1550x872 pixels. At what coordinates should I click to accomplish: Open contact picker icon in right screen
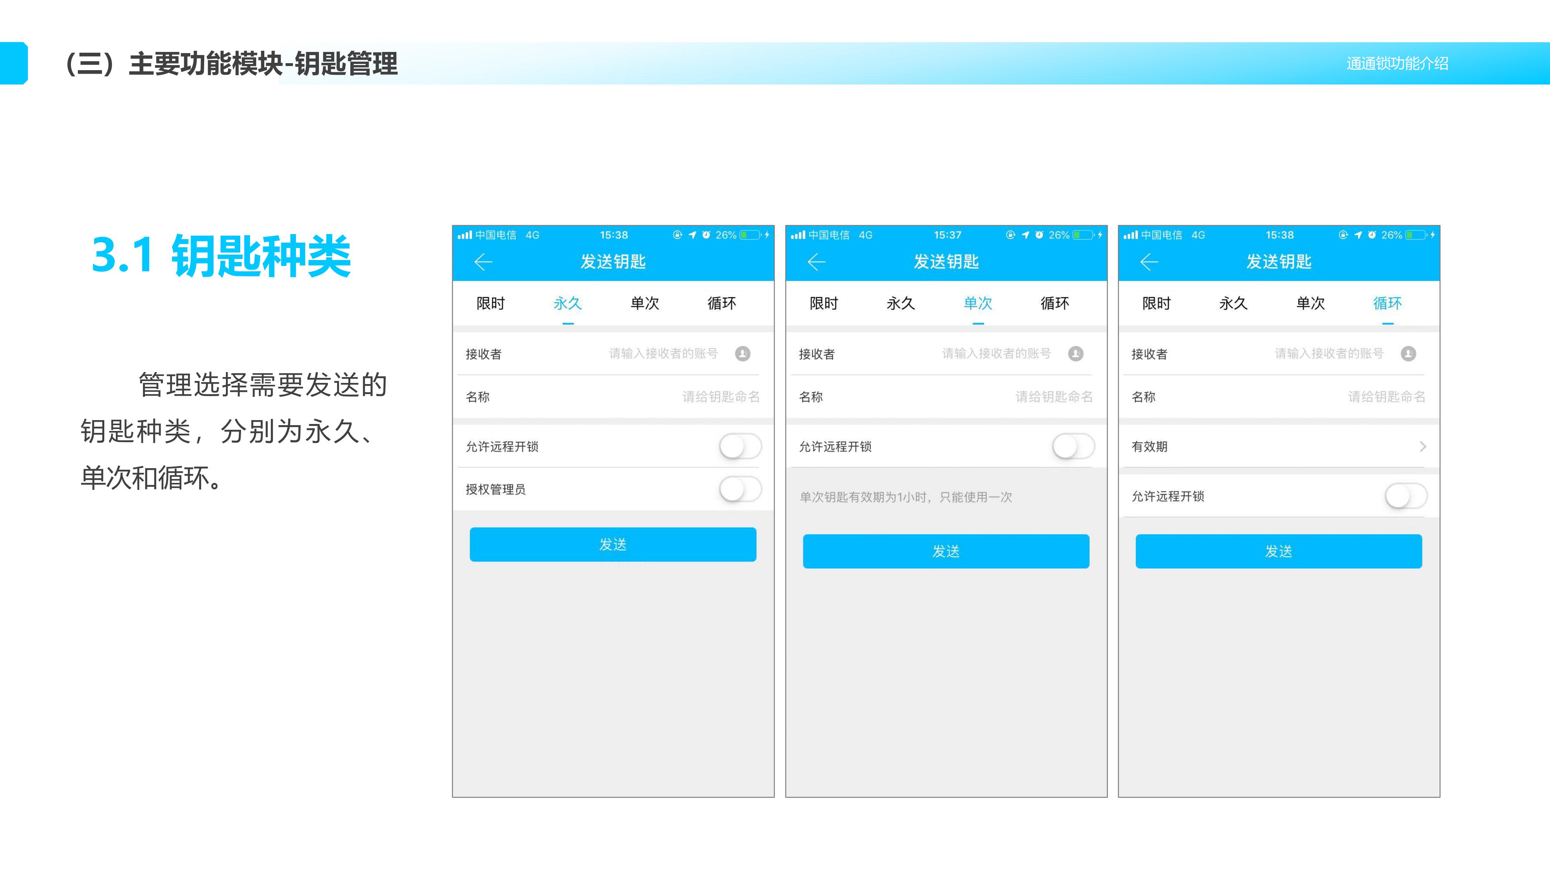click(1408, 353)
